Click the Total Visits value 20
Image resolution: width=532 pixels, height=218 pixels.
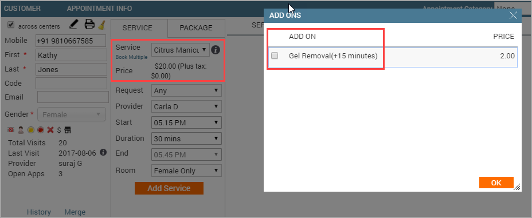coord(62,142)
